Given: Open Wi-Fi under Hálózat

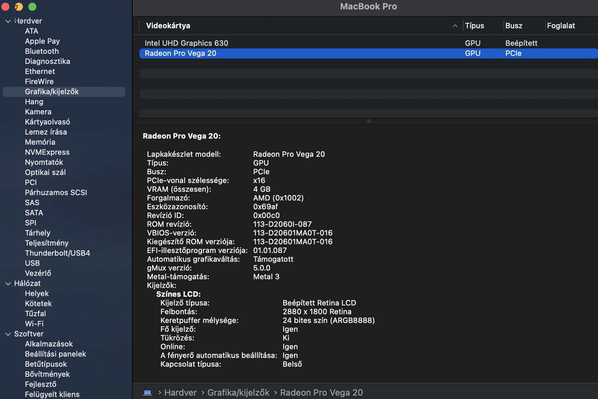Looking at the screenshot, I should [34, 324].
